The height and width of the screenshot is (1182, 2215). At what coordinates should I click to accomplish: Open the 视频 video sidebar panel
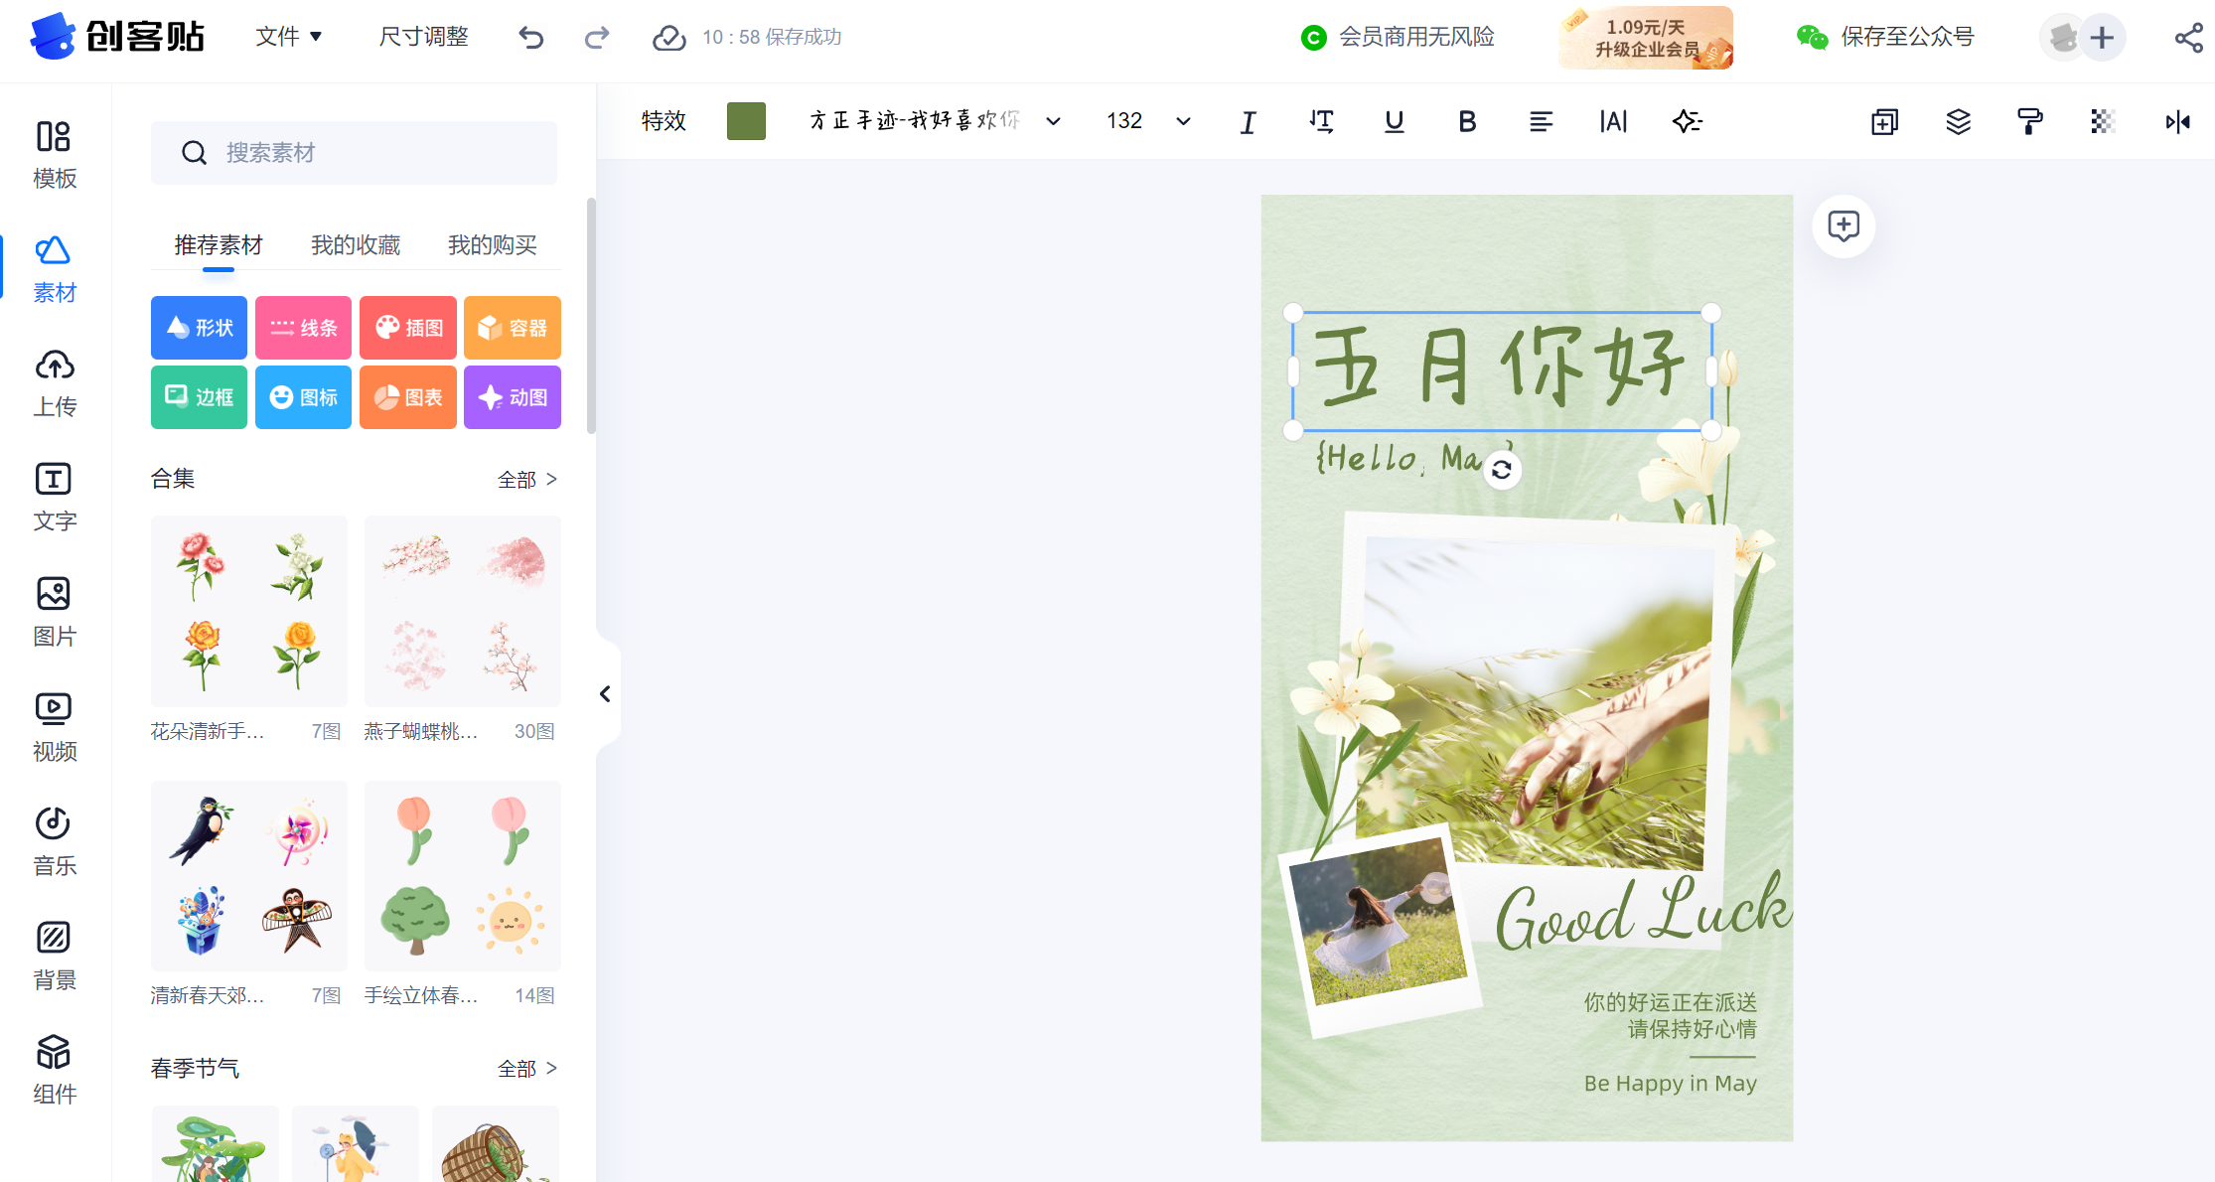(x=55, y=727)
